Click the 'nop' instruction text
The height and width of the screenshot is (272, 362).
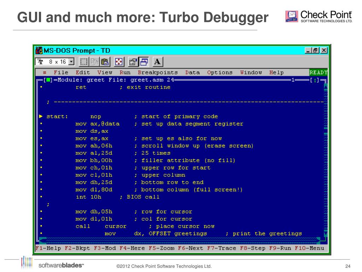click(x=95, y=117)
